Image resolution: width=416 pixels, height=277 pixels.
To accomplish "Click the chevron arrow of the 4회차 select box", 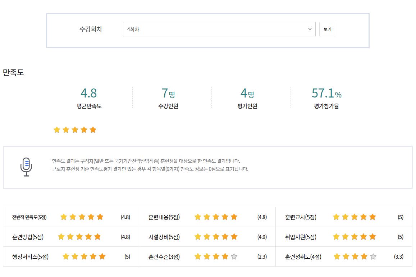I will click(x=310, y=29).
